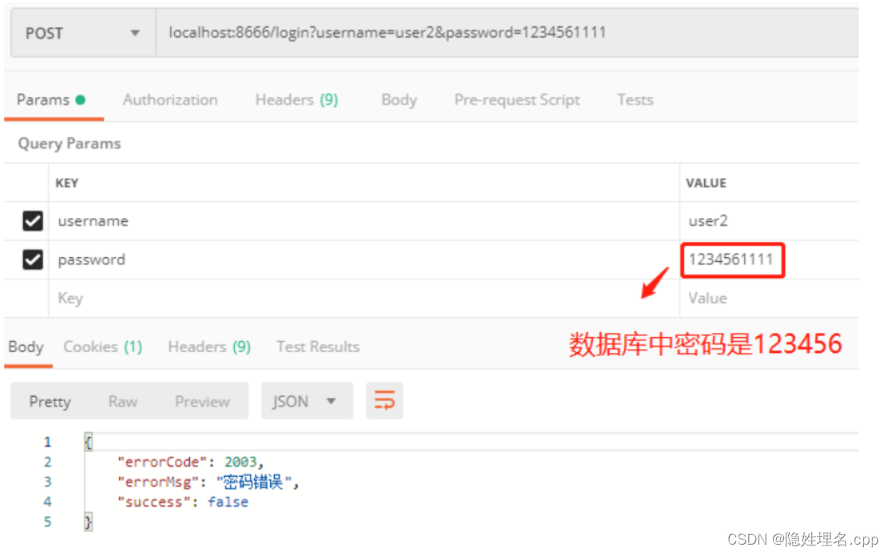Select the username key cell
This screenshot has height=555, width=891.
pyautogui.click(x=364, y=220)
